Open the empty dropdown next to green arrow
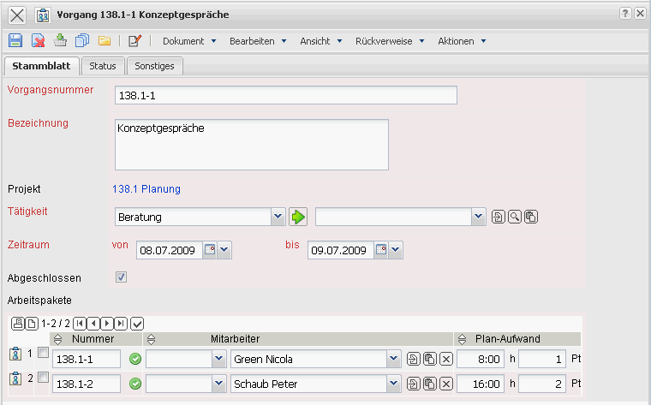Image resolution: width=651 pixels, height=405 pixels. point(478,217)
